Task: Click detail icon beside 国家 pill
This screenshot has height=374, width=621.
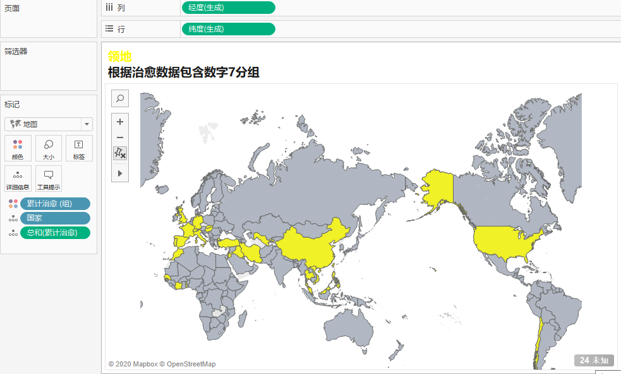Action: (x=13, y=218)
